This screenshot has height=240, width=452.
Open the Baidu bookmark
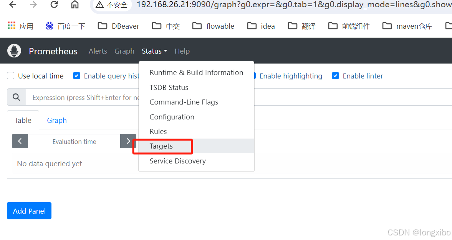tap(65, 26)
